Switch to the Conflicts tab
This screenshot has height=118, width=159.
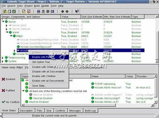coord(60,110)
